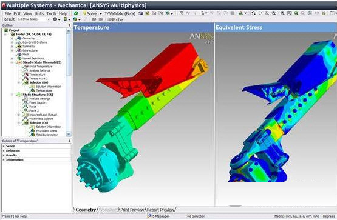Click the Rotate view icon
The height and width of the screenshot is (220, 337).
pos(254,13)
